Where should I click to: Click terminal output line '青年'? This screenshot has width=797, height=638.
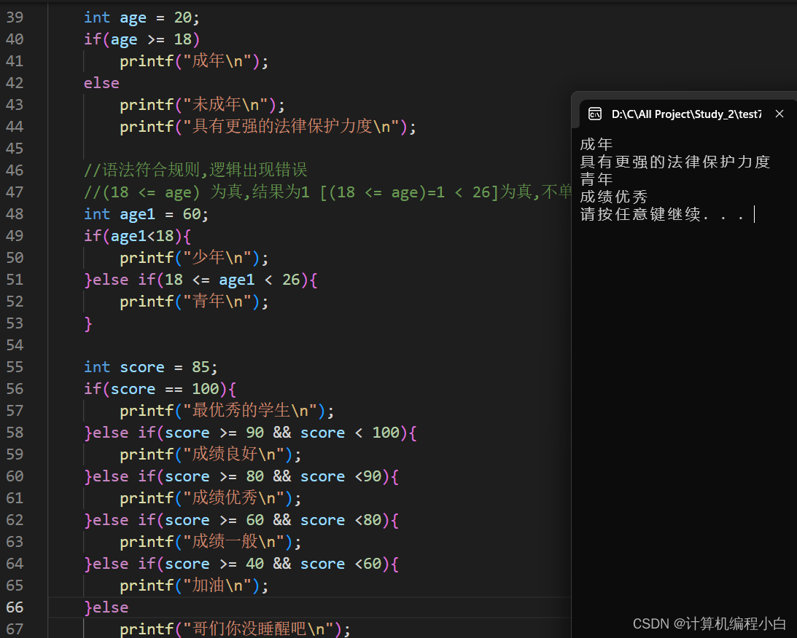click(596, 179)
